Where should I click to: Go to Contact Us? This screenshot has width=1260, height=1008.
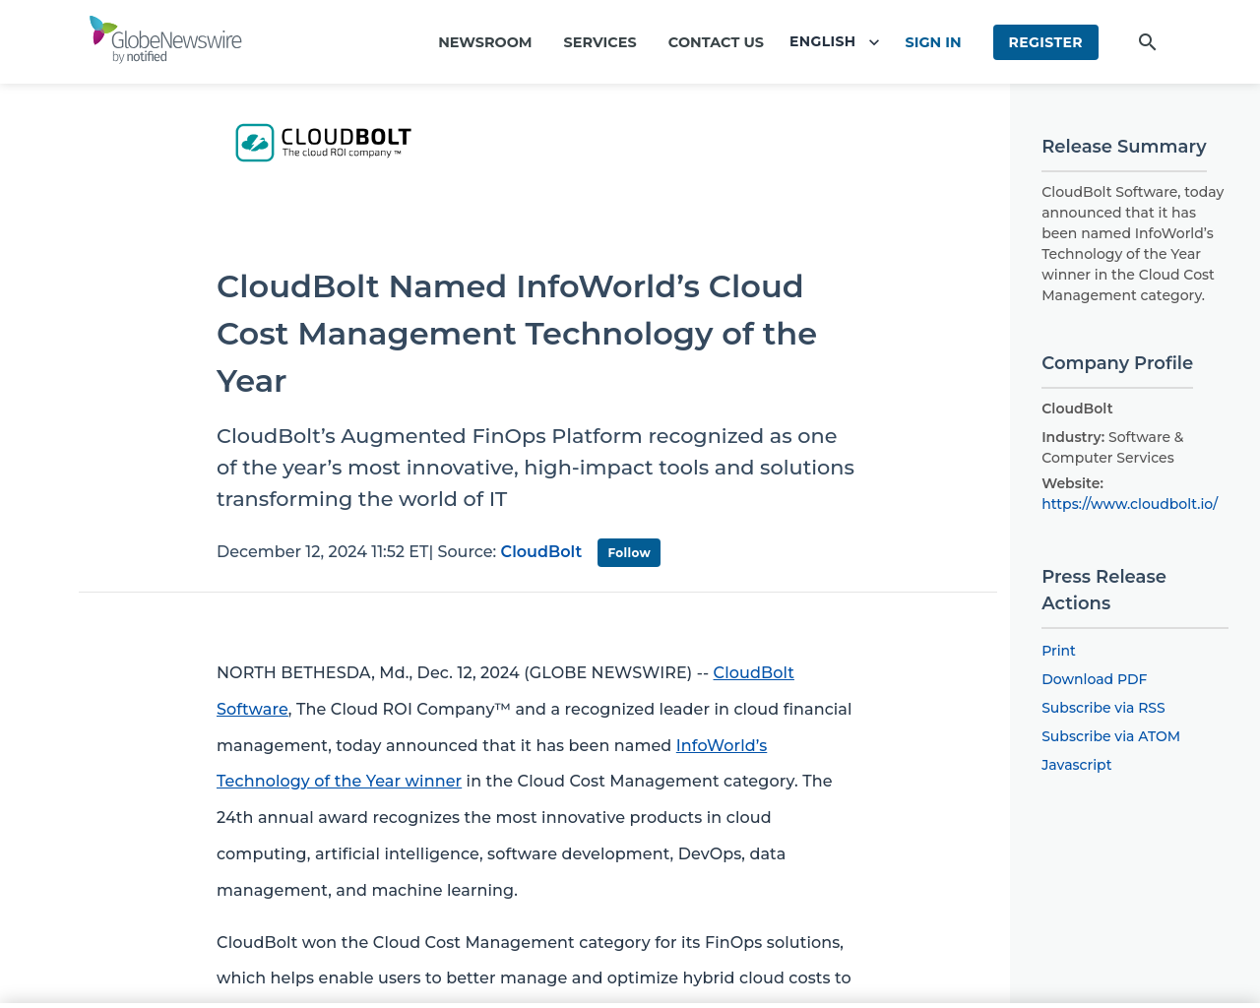tap(716, 42)
